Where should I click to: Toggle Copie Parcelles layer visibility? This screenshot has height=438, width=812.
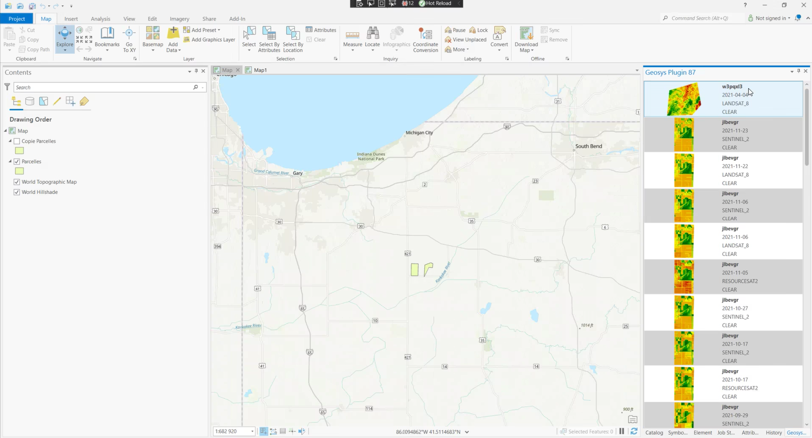click(17, 141)
